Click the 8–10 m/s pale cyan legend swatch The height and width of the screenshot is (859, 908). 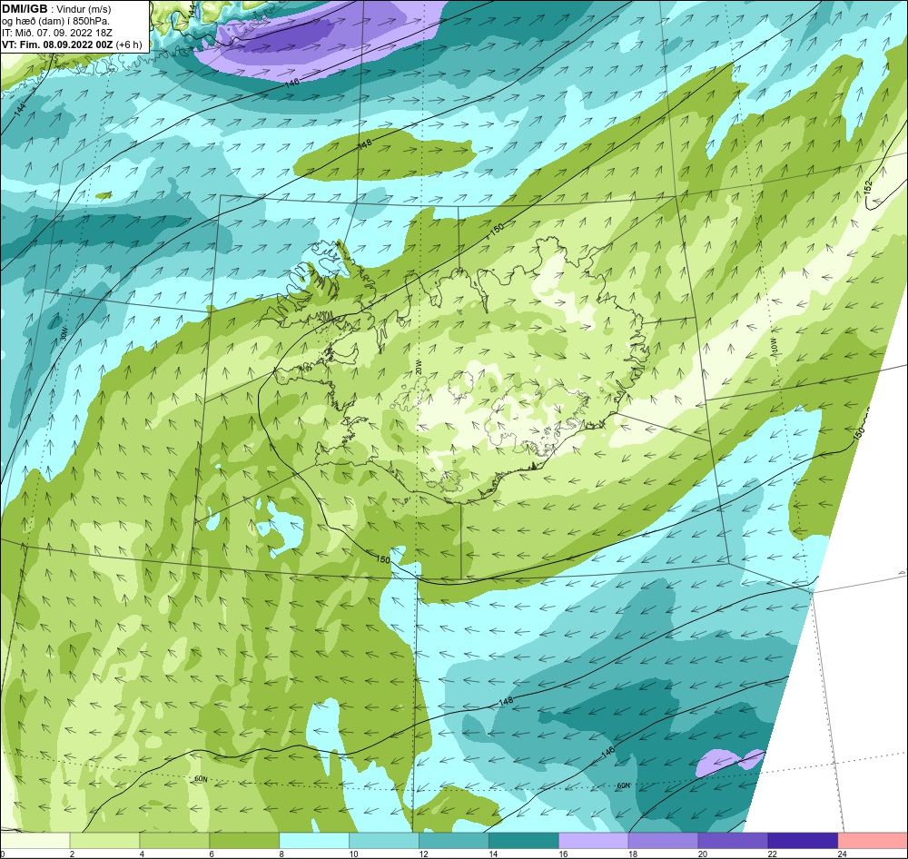314,840
